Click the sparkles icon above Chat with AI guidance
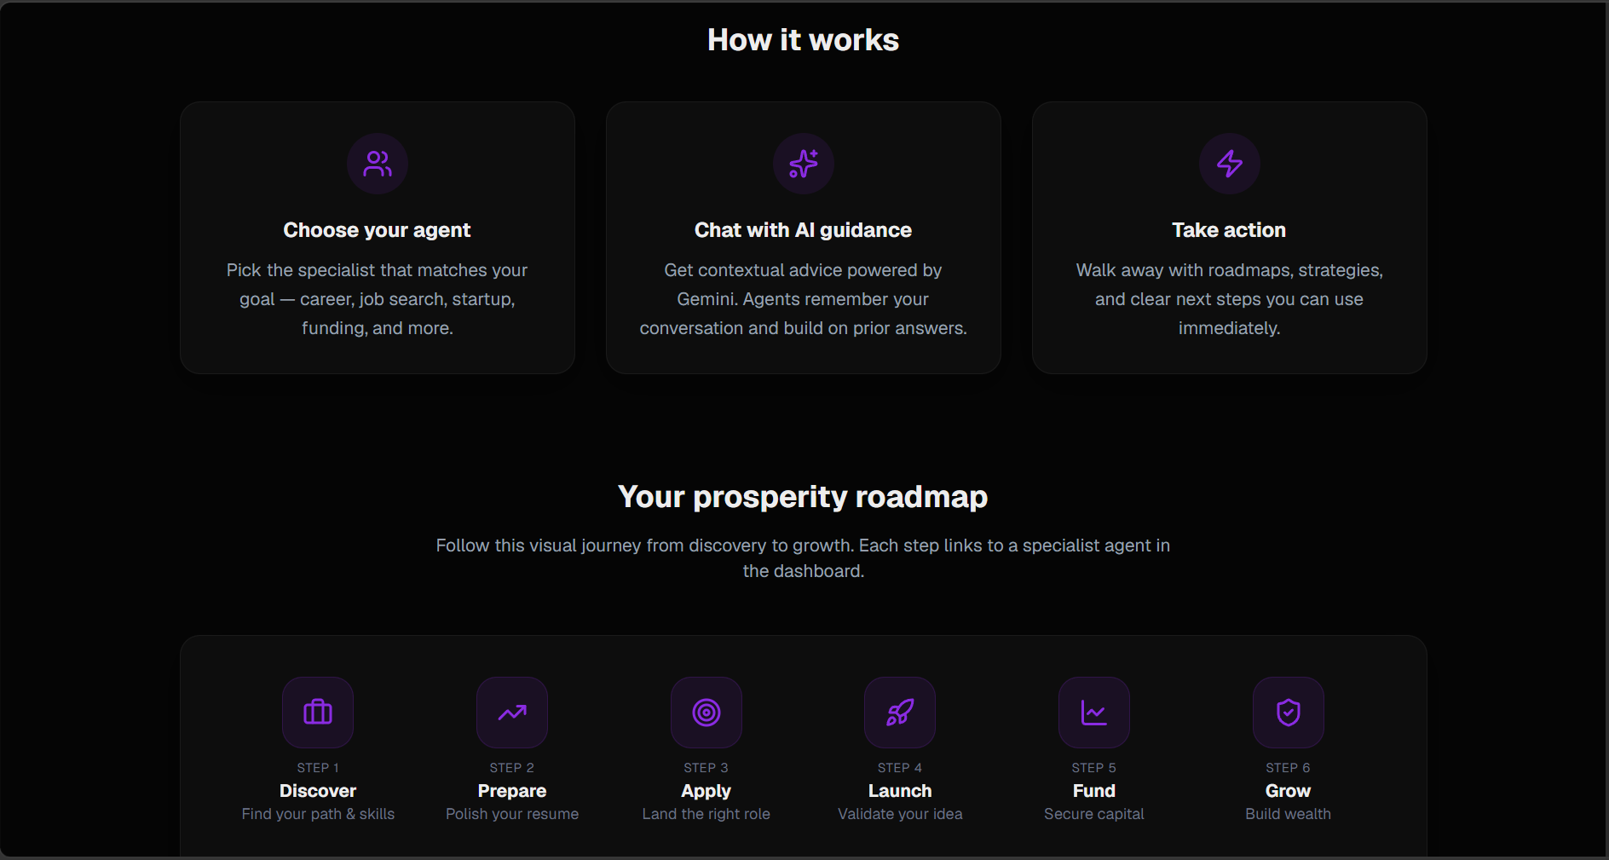1609x860 pixels. pos(804,164)
